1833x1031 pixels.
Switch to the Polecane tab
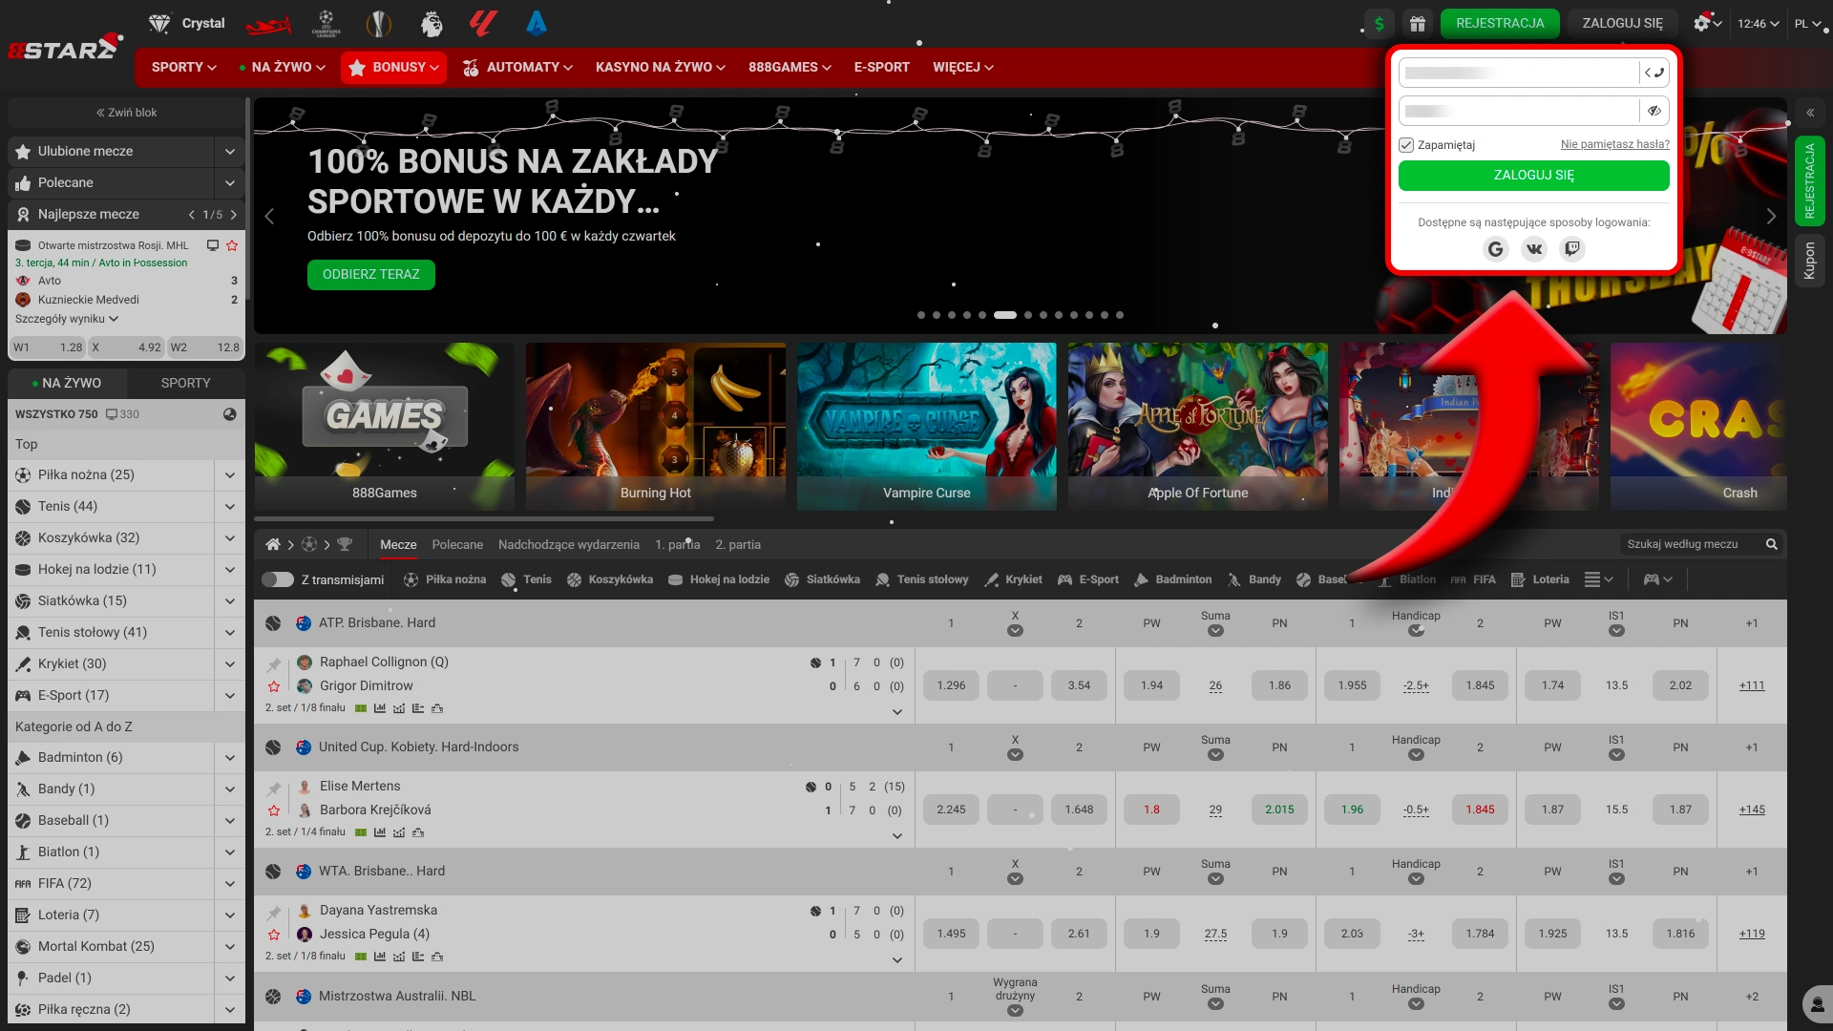pyautogui.click(x=457, y=544)
